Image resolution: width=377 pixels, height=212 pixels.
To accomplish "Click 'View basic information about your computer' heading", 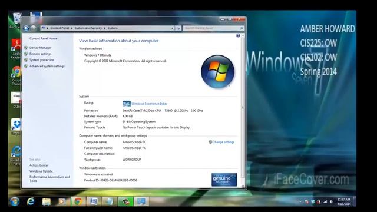I will point(119,41).
